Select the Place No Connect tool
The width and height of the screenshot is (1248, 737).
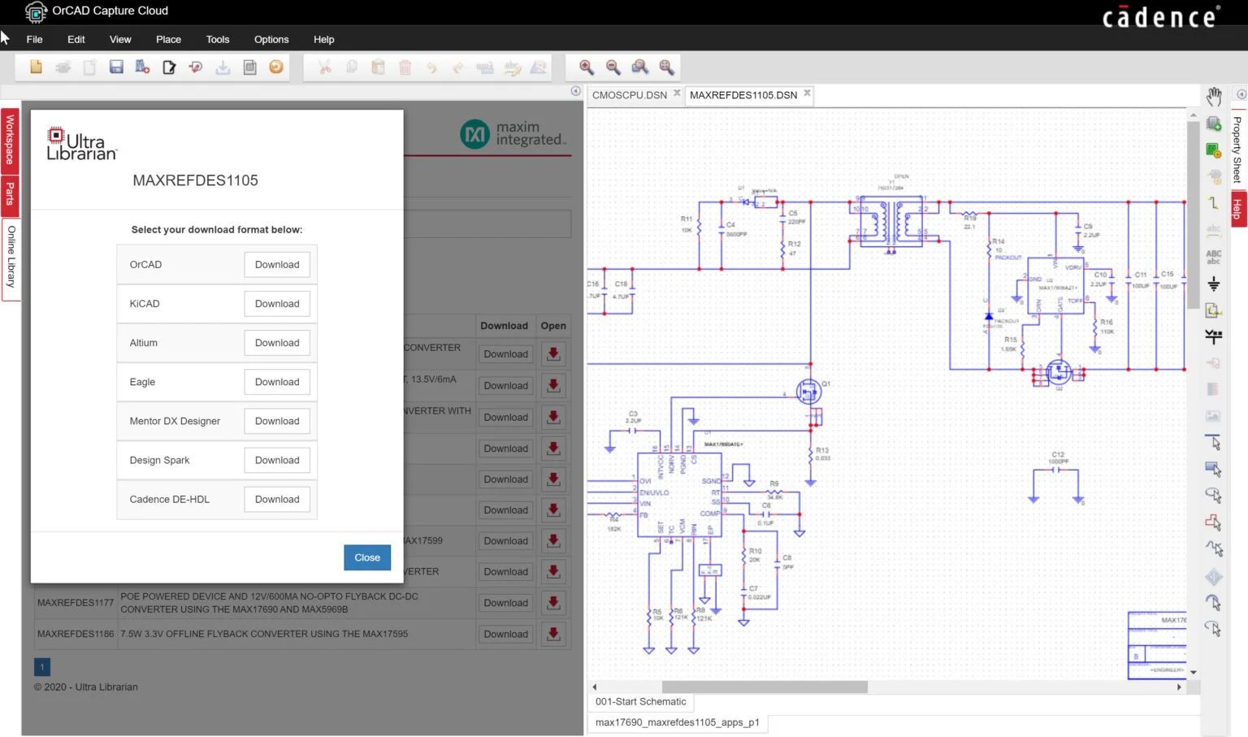click(x=1214, y=336)
